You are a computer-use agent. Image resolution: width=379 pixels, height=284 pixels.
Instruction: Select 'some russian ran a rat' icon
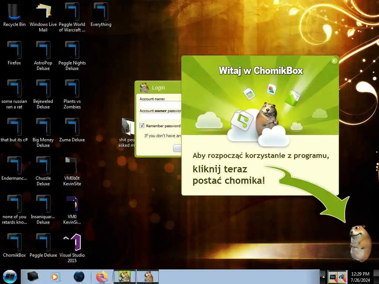(14, 94)
